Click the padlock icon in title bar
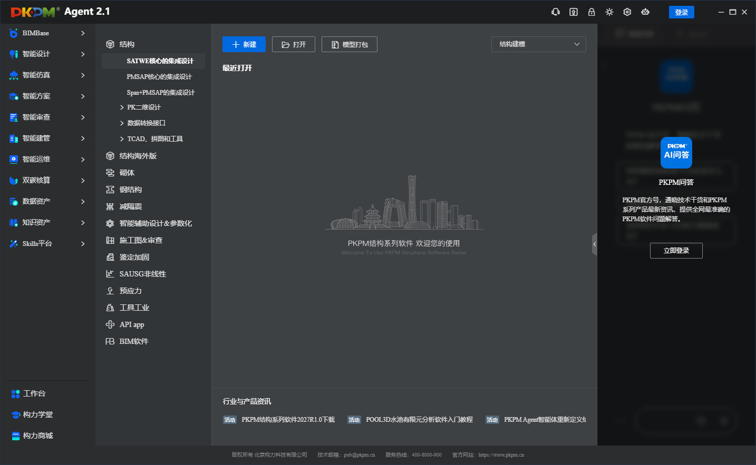The height and width of the screenshot is (465, 756). (x=592, y=12)
